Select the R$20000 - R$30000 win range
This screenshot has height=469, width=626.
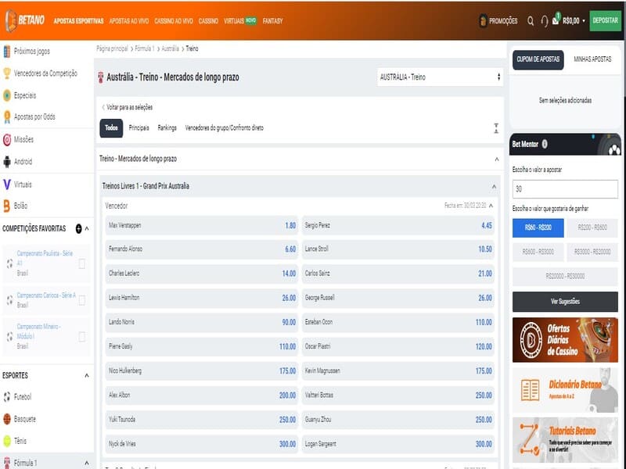pyautogui.click(x=565, y=277)
